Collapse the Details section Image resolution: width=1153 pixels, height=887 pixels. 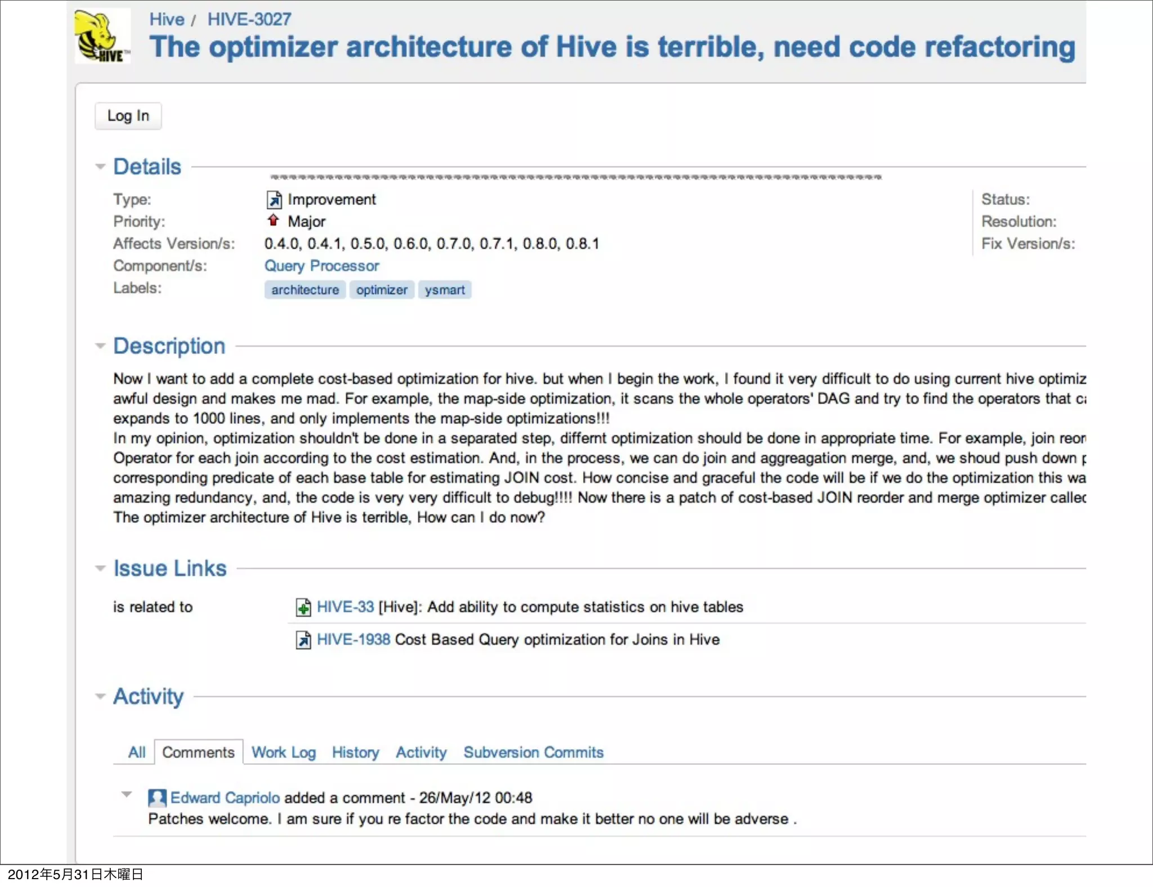click(101, 167)
